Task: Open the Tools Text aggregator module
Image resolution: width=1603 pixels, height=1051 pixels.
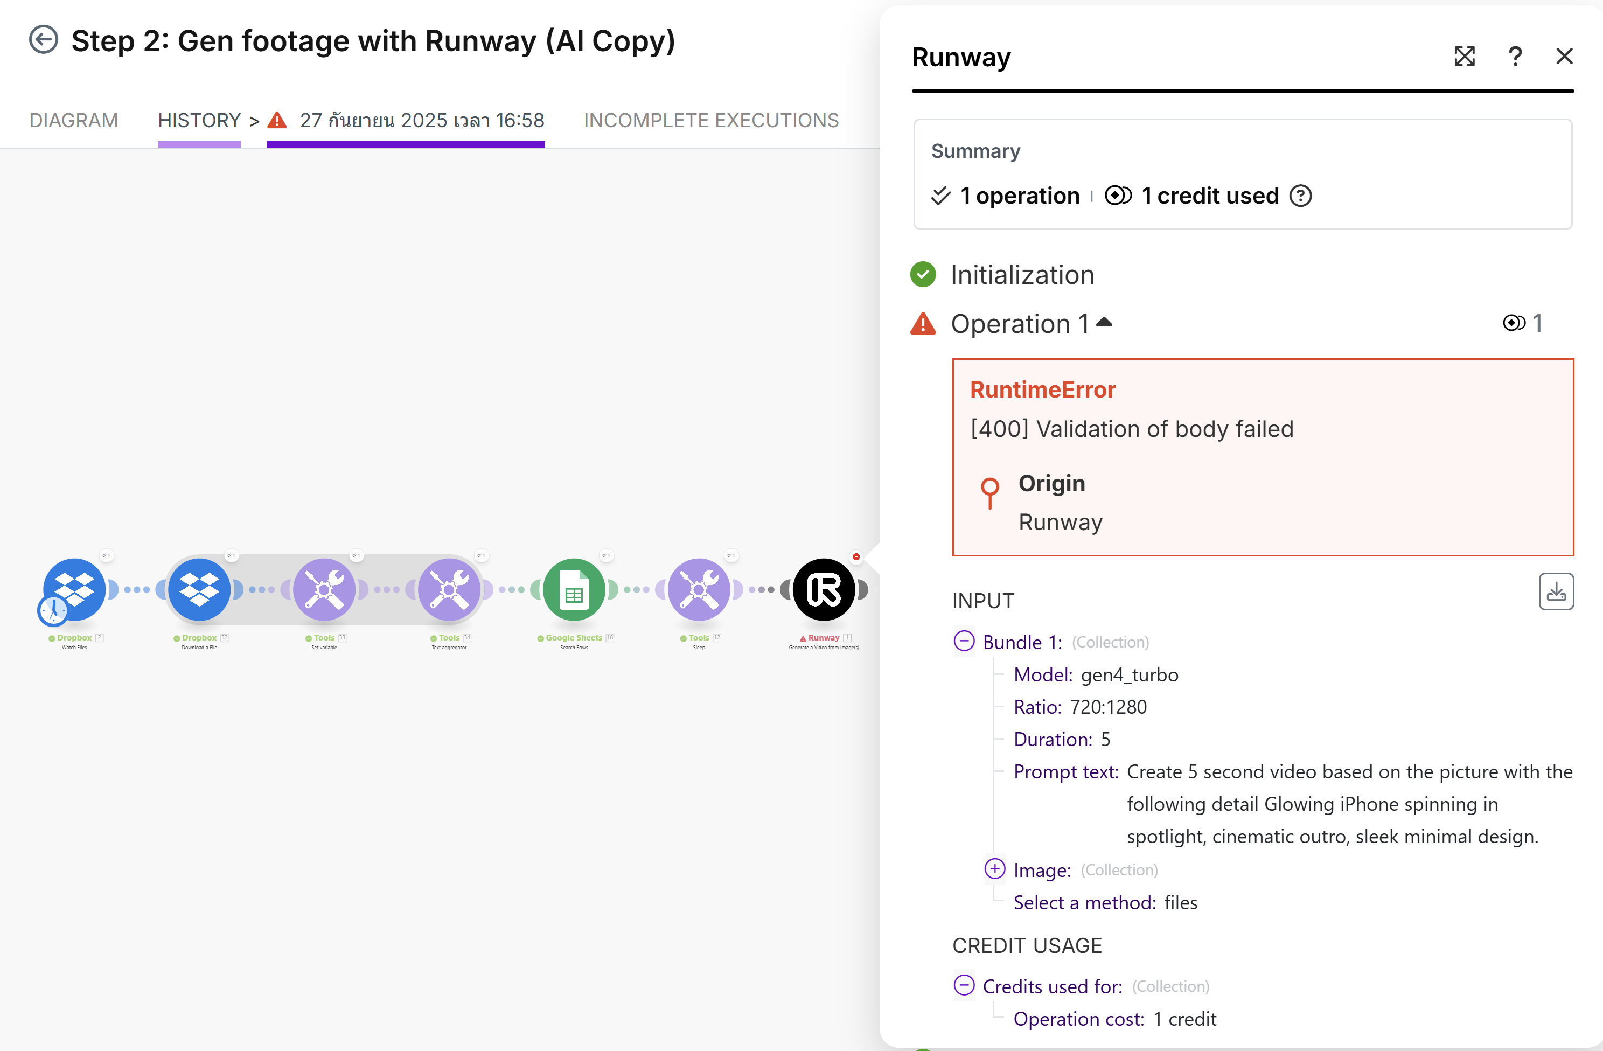Action: pyautogui.click(x=449, y=589)
